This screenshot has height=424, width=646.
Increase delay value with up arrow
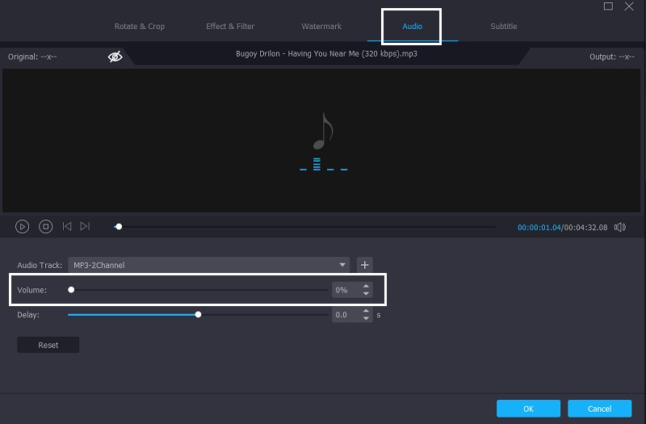tap(366, 311)
